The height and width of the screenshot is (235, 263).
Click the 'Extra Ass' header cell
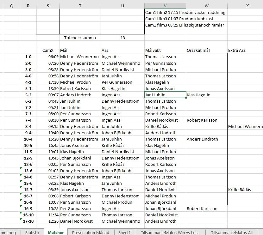tap(237, 50)
